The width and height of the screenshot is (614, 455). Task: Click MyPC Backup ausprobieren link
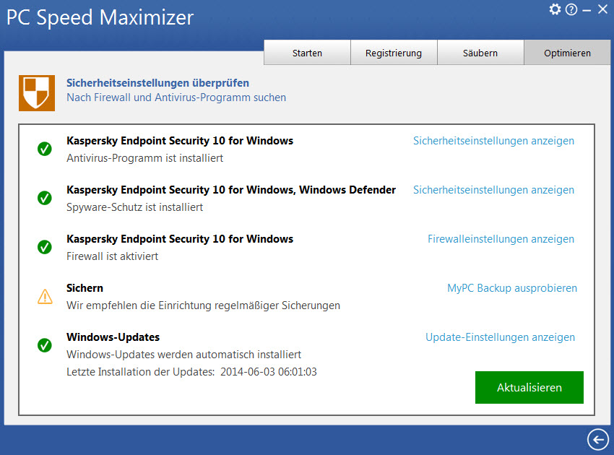tap(512, 288)
